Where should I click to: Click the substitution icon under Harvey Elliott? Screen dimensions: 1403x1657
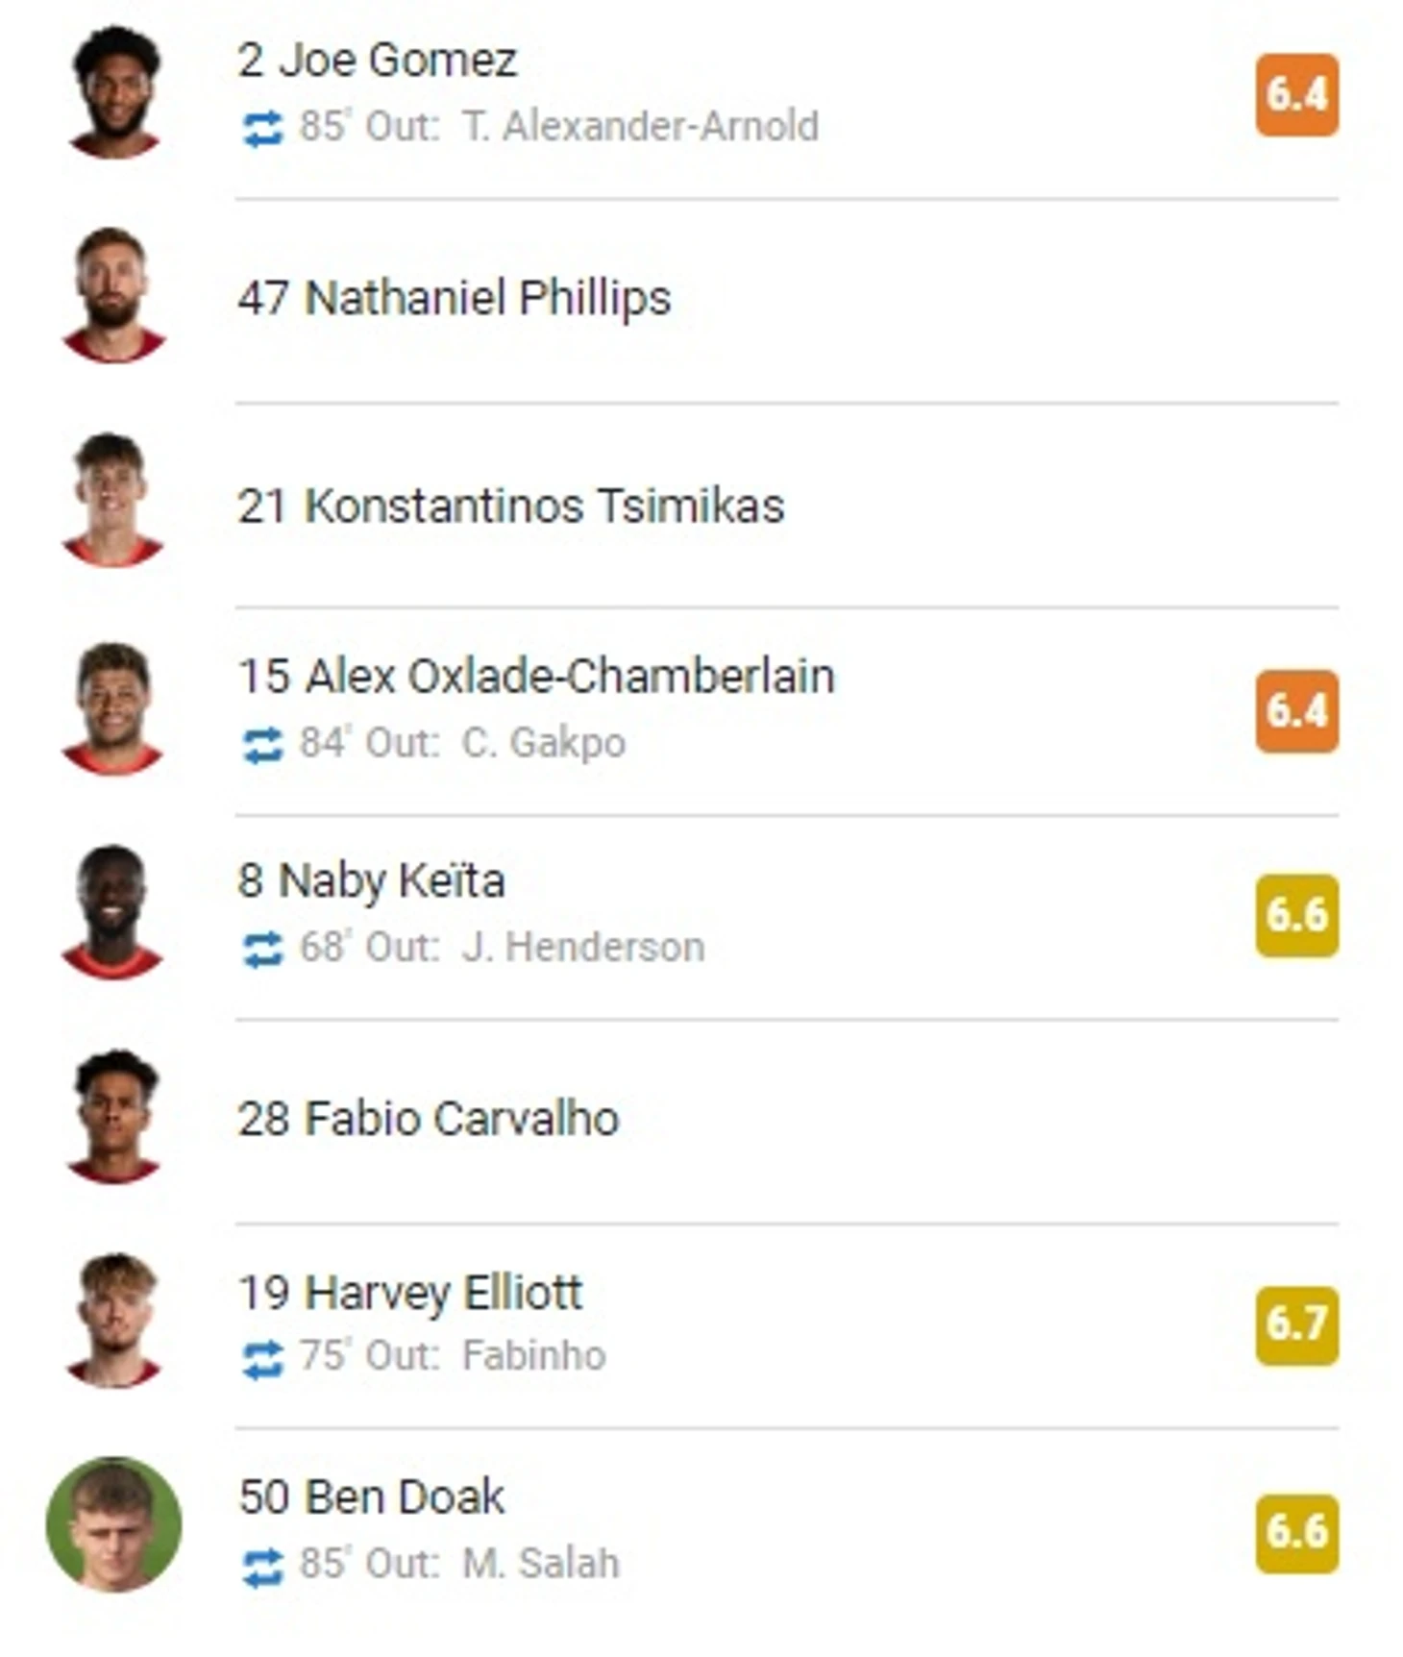(x=262, y=1359)
